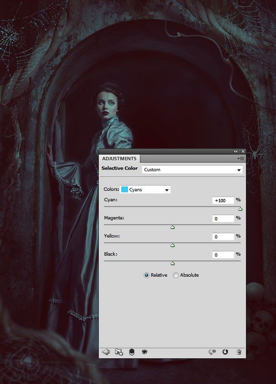Select the Relative method radio button
This screenshot has width=276, height=384.
tap(146, 275)
